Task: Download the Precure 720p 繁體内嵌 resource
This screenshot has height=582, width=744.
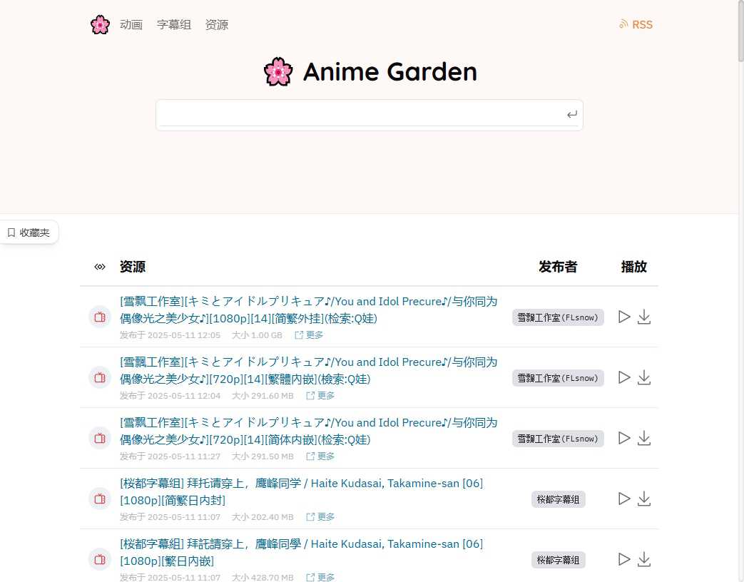Action: pyautogui.click(x=644, y=377)
